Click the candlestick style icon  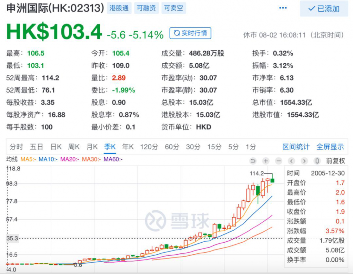click(317, 161)
